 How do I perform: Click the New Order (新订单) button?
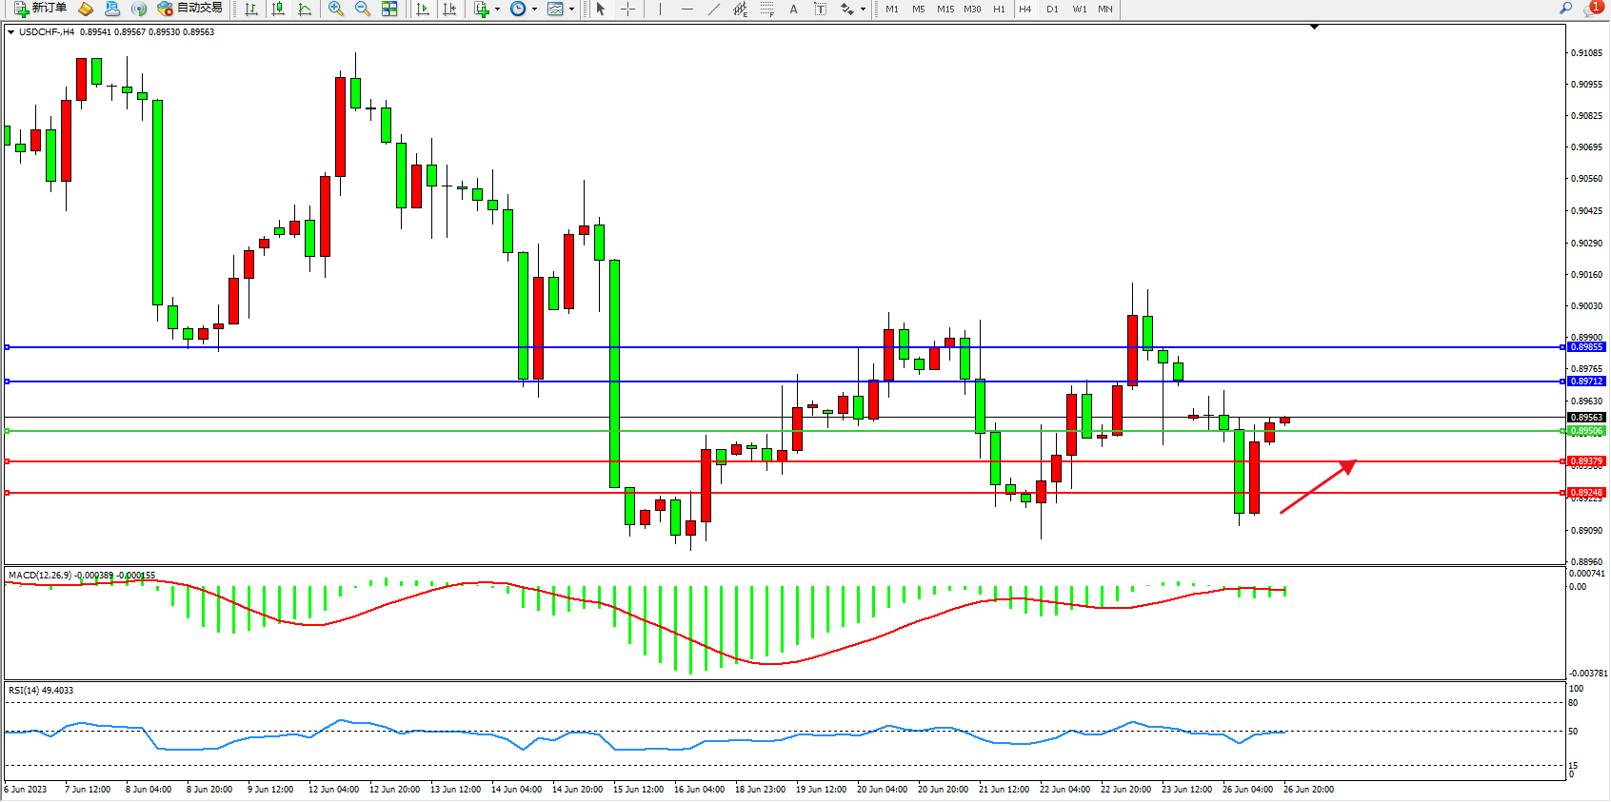click(x=40, y=9)
